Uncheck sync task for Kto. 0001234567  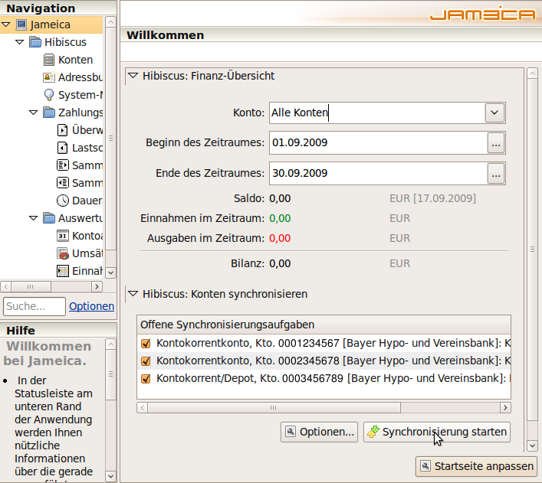[146, 343]
